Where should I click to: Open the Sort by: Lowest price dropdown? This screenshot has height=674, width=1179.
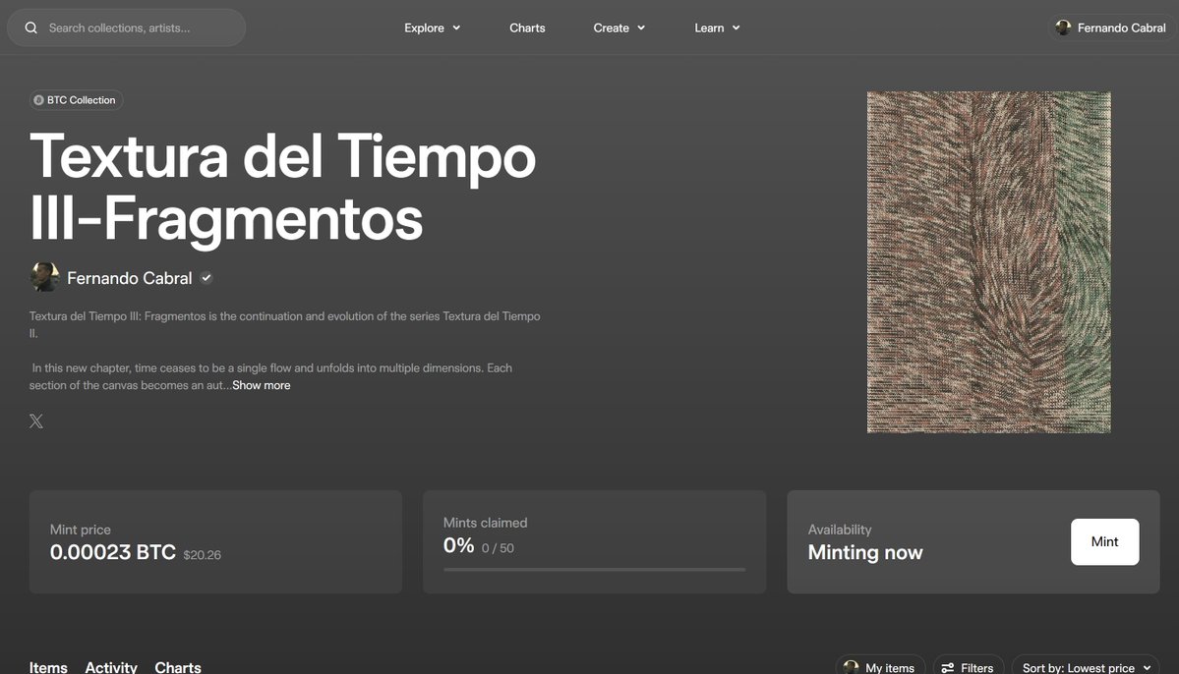(1085, 666)
